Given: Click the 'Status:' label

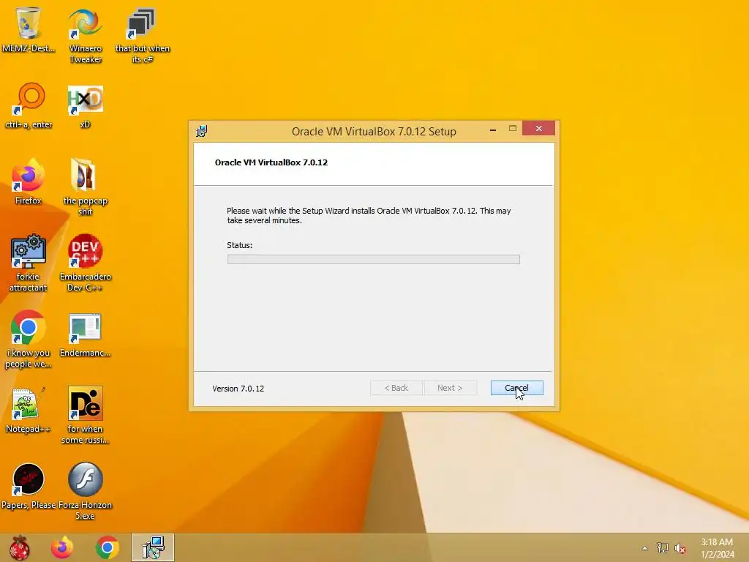Looking at the screenshot, I should [239, 245].
